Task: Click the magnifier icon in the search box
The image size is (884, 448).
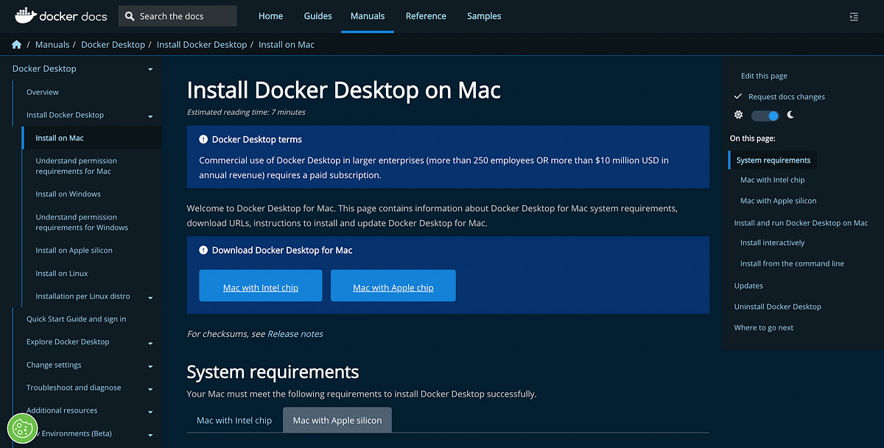Action: click(x=129, y=15)
